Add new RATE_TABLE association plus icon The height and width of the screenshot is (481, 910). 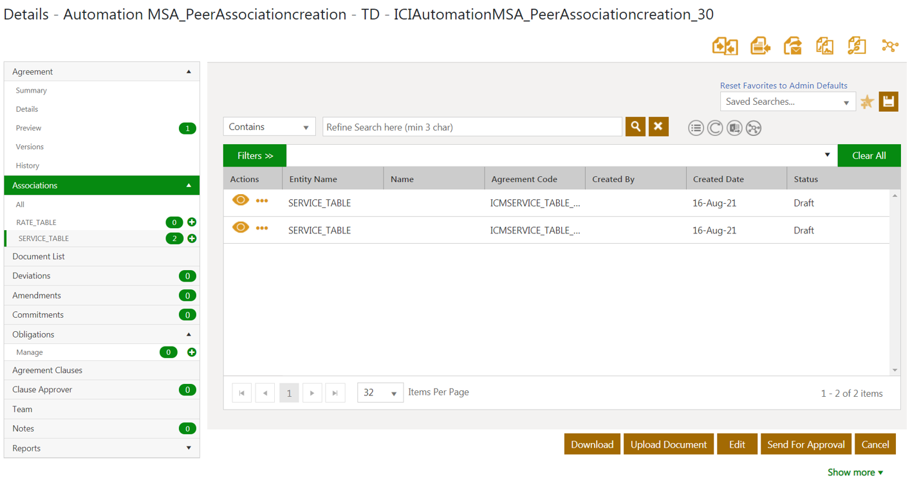[192, 222]
